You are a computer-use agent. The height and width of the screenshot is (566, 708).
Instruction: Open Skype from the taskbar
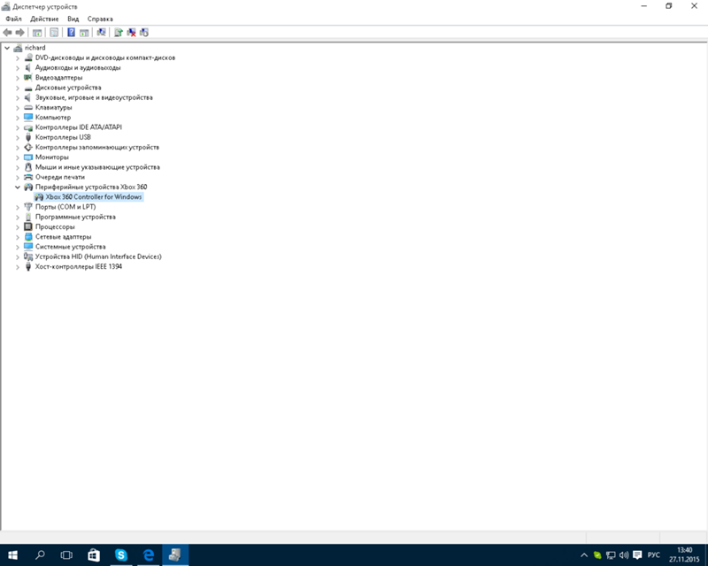click(x=121, y=555)
